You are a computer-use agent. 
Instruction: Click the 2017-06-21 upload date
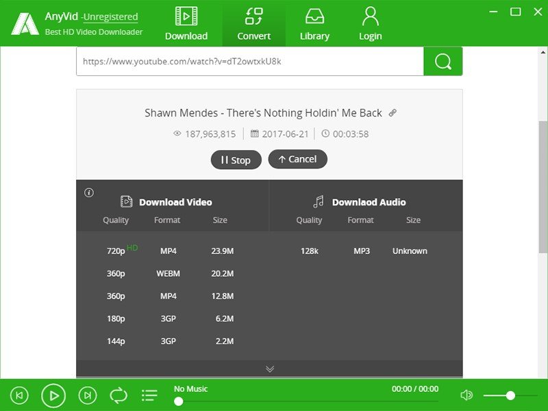(x=285, y=134)
